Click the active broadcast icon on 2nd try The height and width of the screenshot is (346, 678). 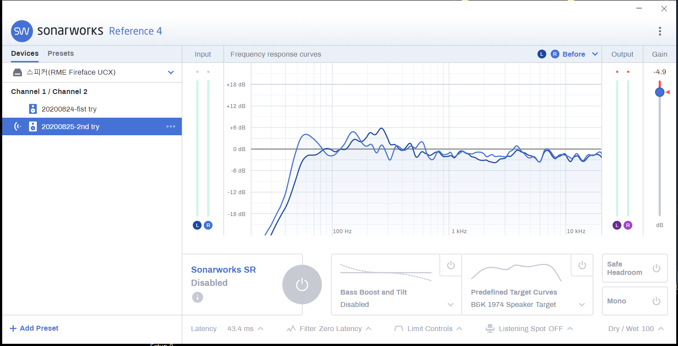pyautogui.click(x=18, y=126)
